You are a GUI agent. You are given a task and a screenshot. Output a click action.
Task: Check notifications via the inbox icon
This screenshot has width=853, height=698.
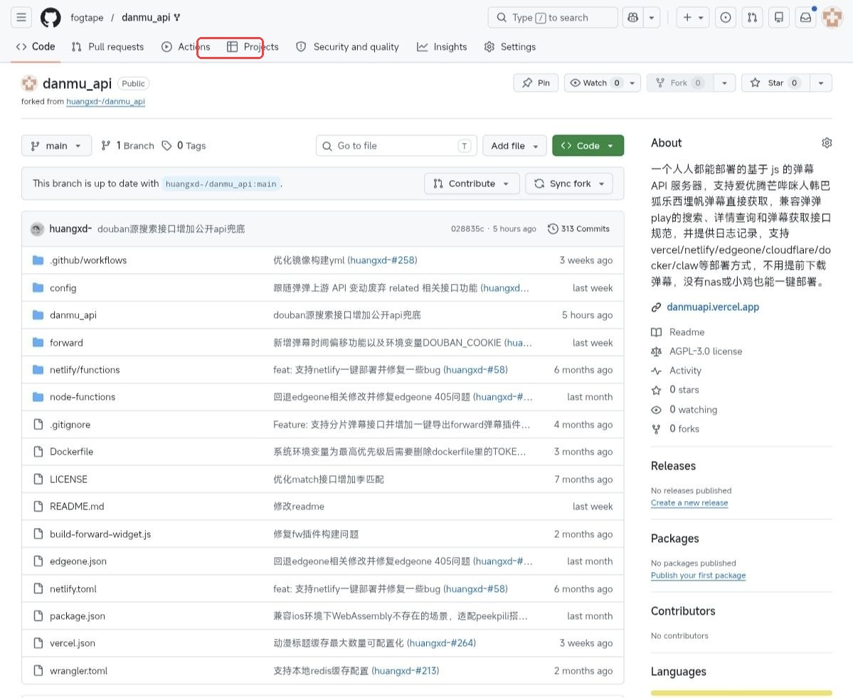click(805, 17)
